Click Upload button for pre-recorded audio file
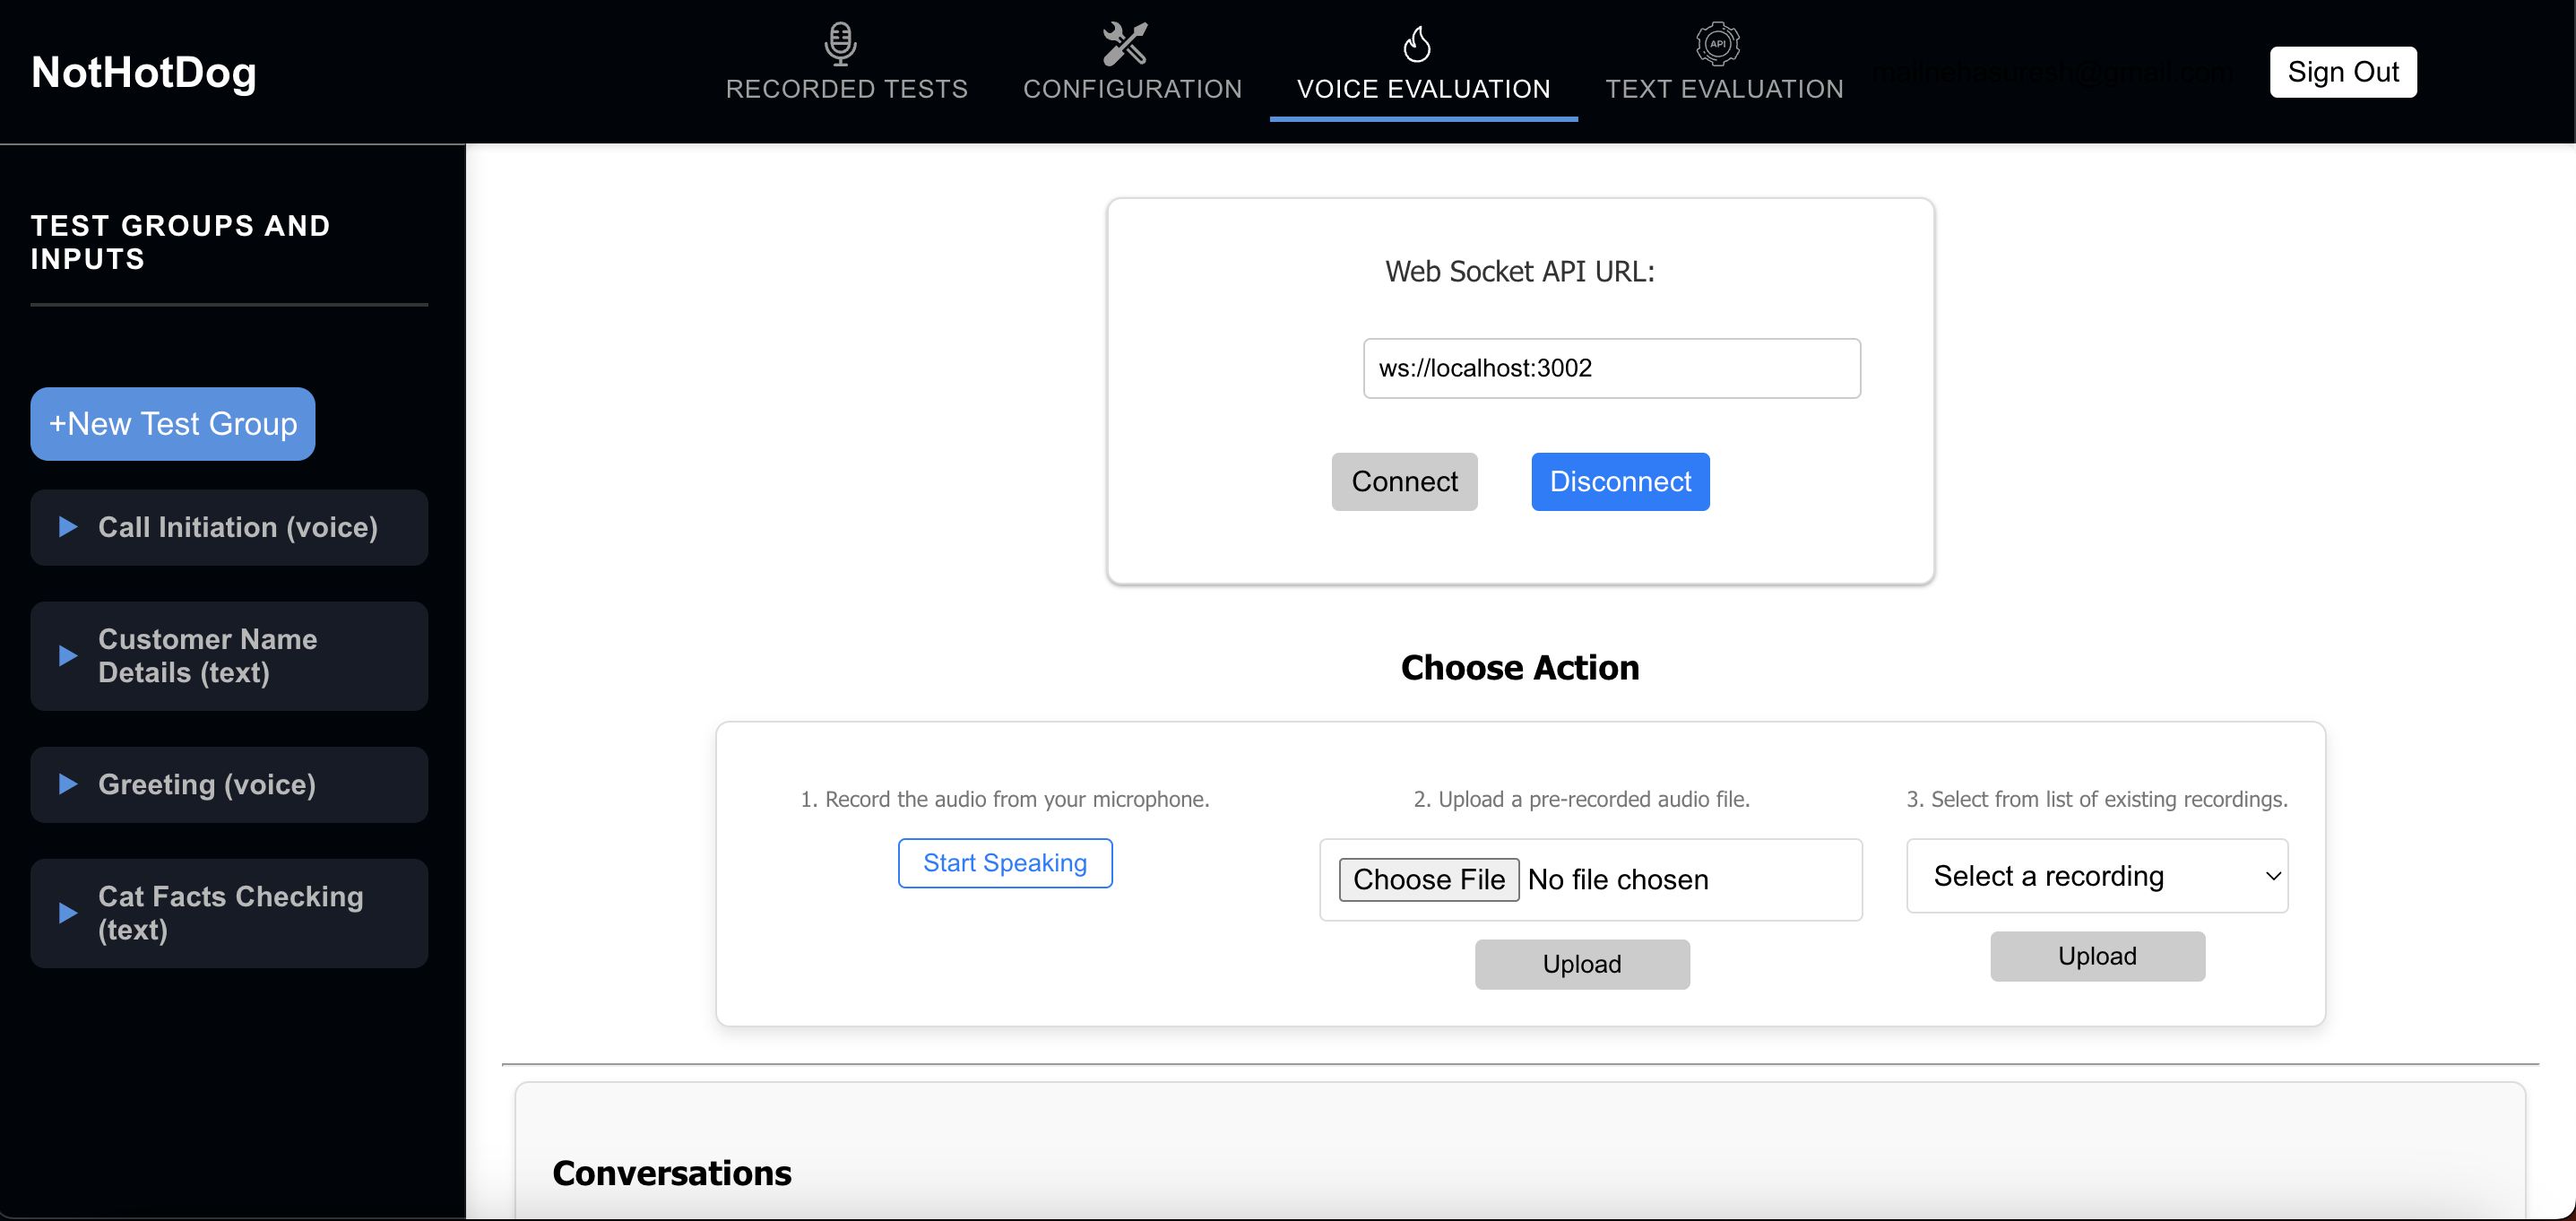 pos(1582,965)
